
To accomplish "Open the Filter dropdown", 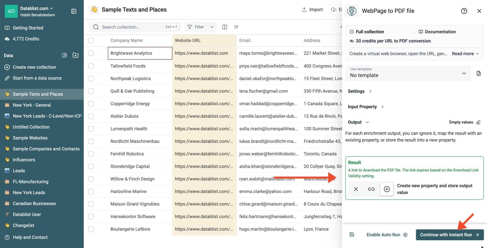I will point(200,27).
